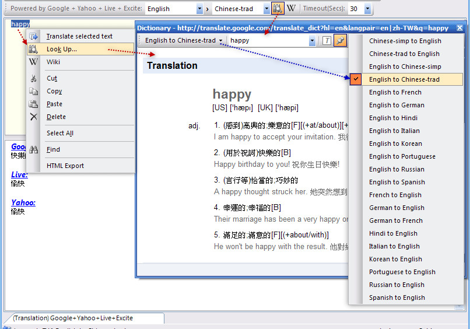Image resolution: width=470 pixels, height=329 pixels.
Task: Toggle checked English to Chinese-trad option
Action: pyautogui.click(x=406, y=79)
